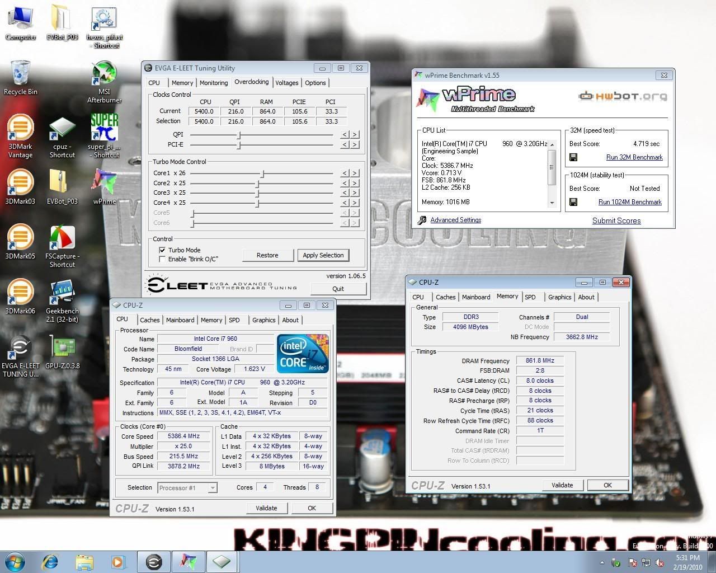Run the 32M Benchmark
This screenshot has width=716, height=573.
coord(634,157)
